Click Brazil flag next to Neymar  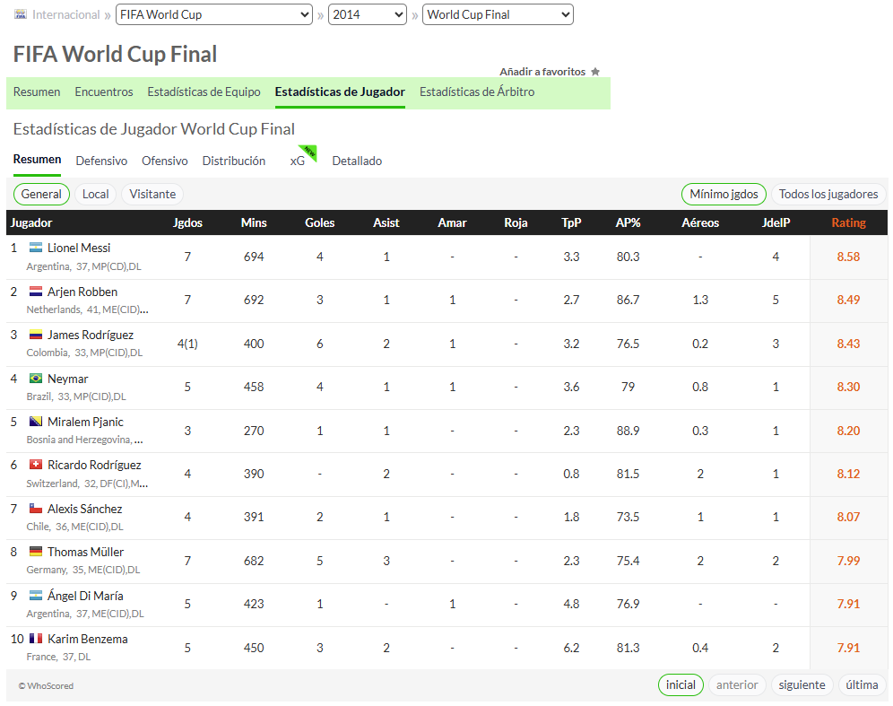pos(36,379)
